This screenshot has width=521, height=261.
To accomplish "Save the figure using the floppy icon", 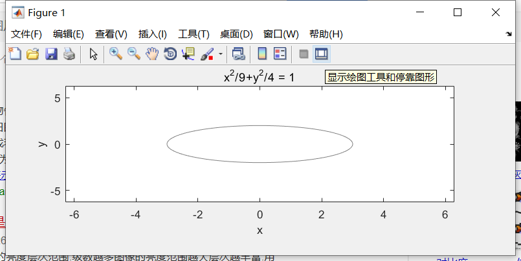I will pyautogui.click(x=51, y=54).
